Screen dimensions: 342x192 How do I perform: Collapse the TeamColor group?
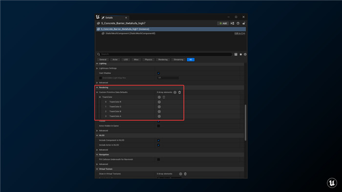(x=100, y=97)
